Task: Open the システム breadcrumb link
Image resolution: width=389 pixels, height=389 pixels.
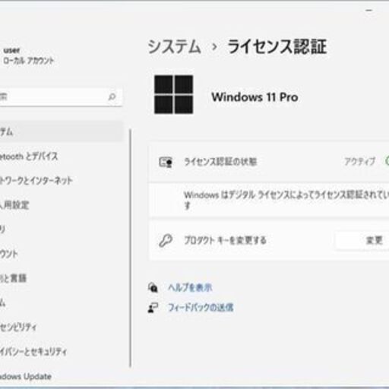Action: 174,47
